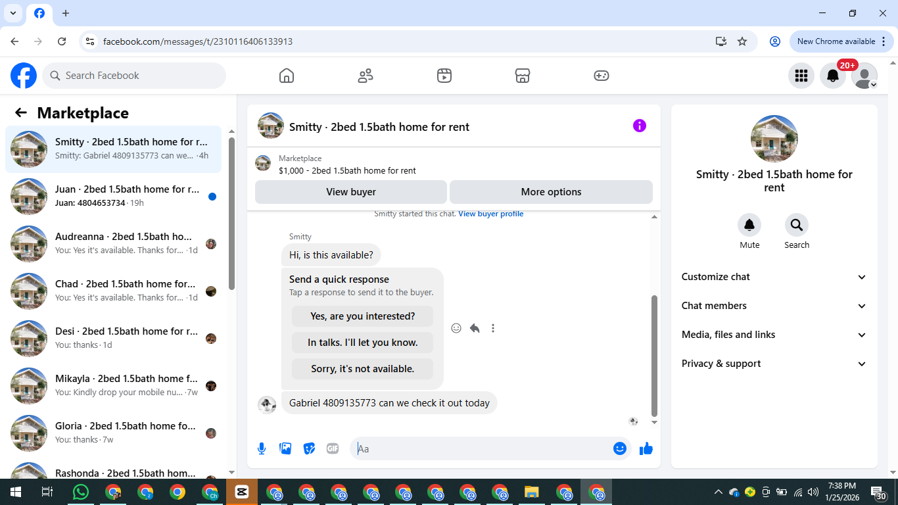Send quick response 'Yes, are you interested?'

[363, 316]
